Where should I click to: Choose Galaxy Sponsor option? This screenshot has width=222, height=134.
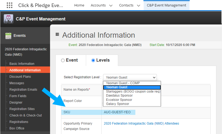coord(118,104)
